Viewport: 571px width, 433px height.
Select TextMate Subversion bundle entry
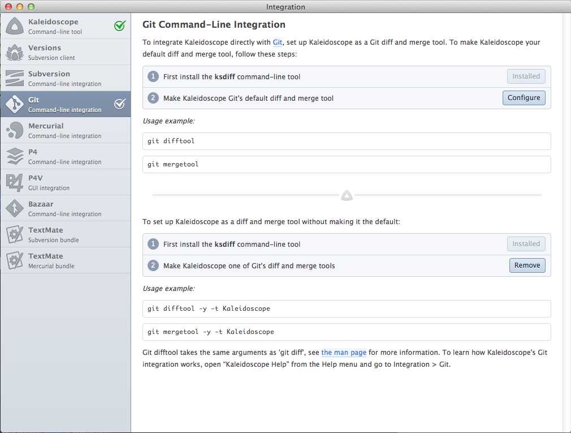tap(66, 235)
